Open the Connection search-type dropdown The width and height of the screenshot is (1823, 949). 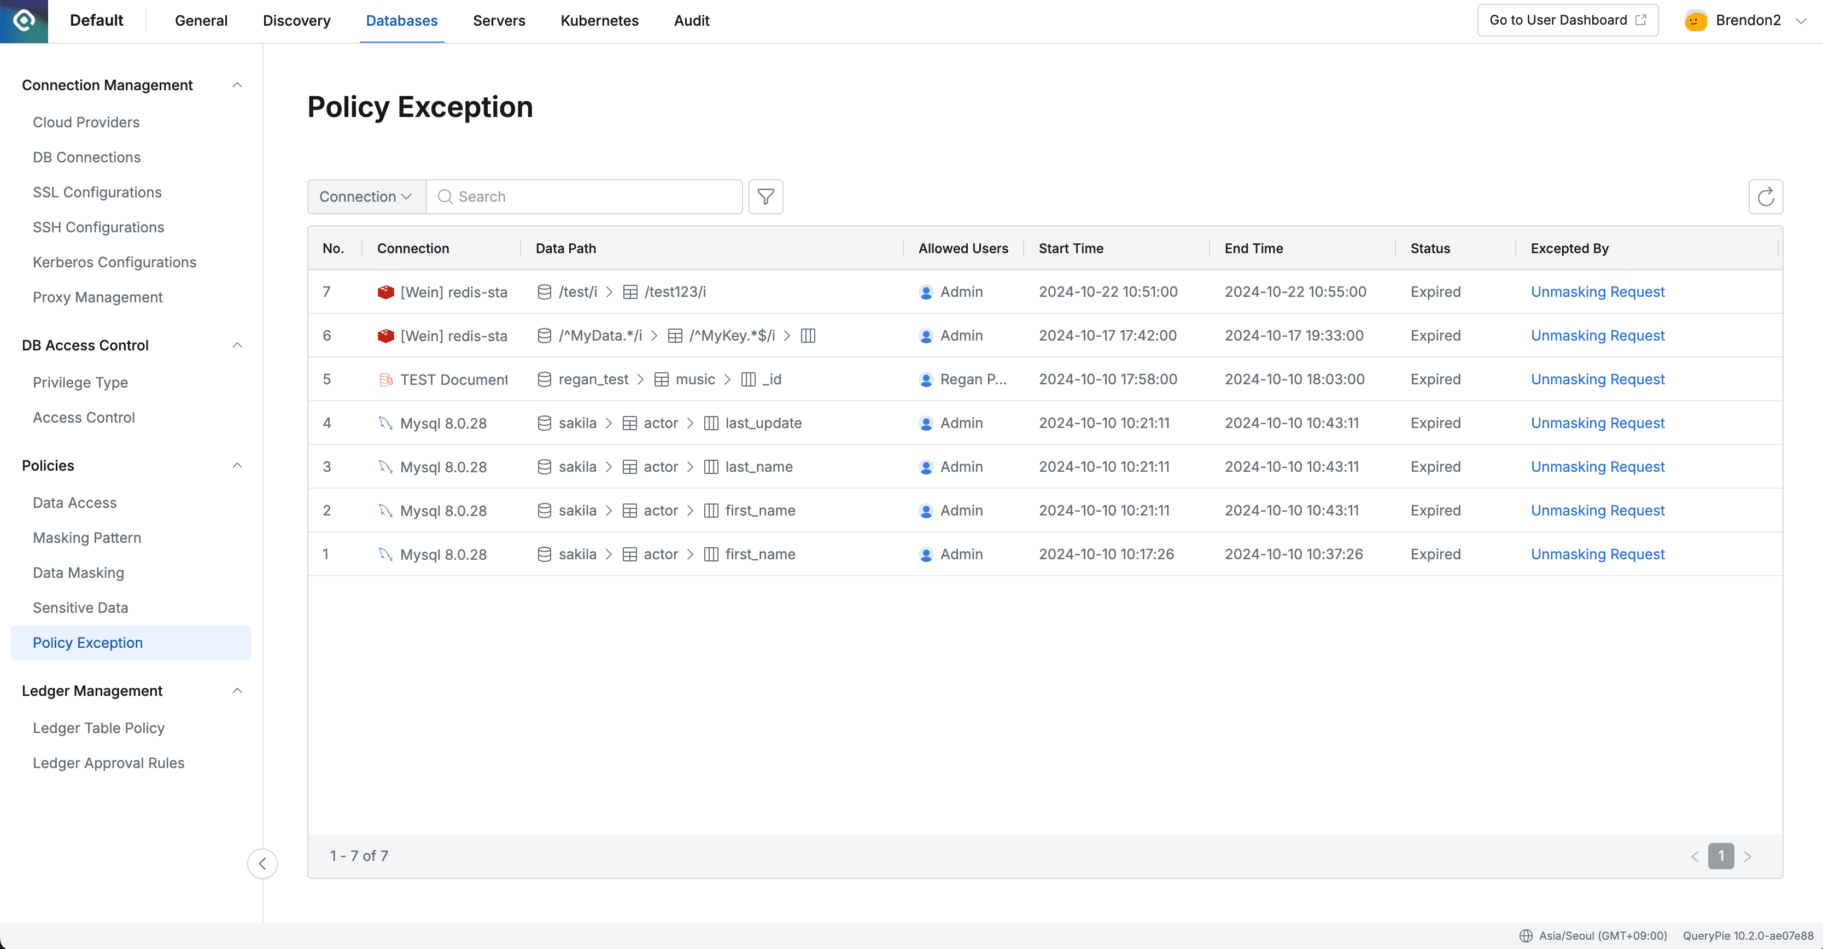click(x=366, y=197)
